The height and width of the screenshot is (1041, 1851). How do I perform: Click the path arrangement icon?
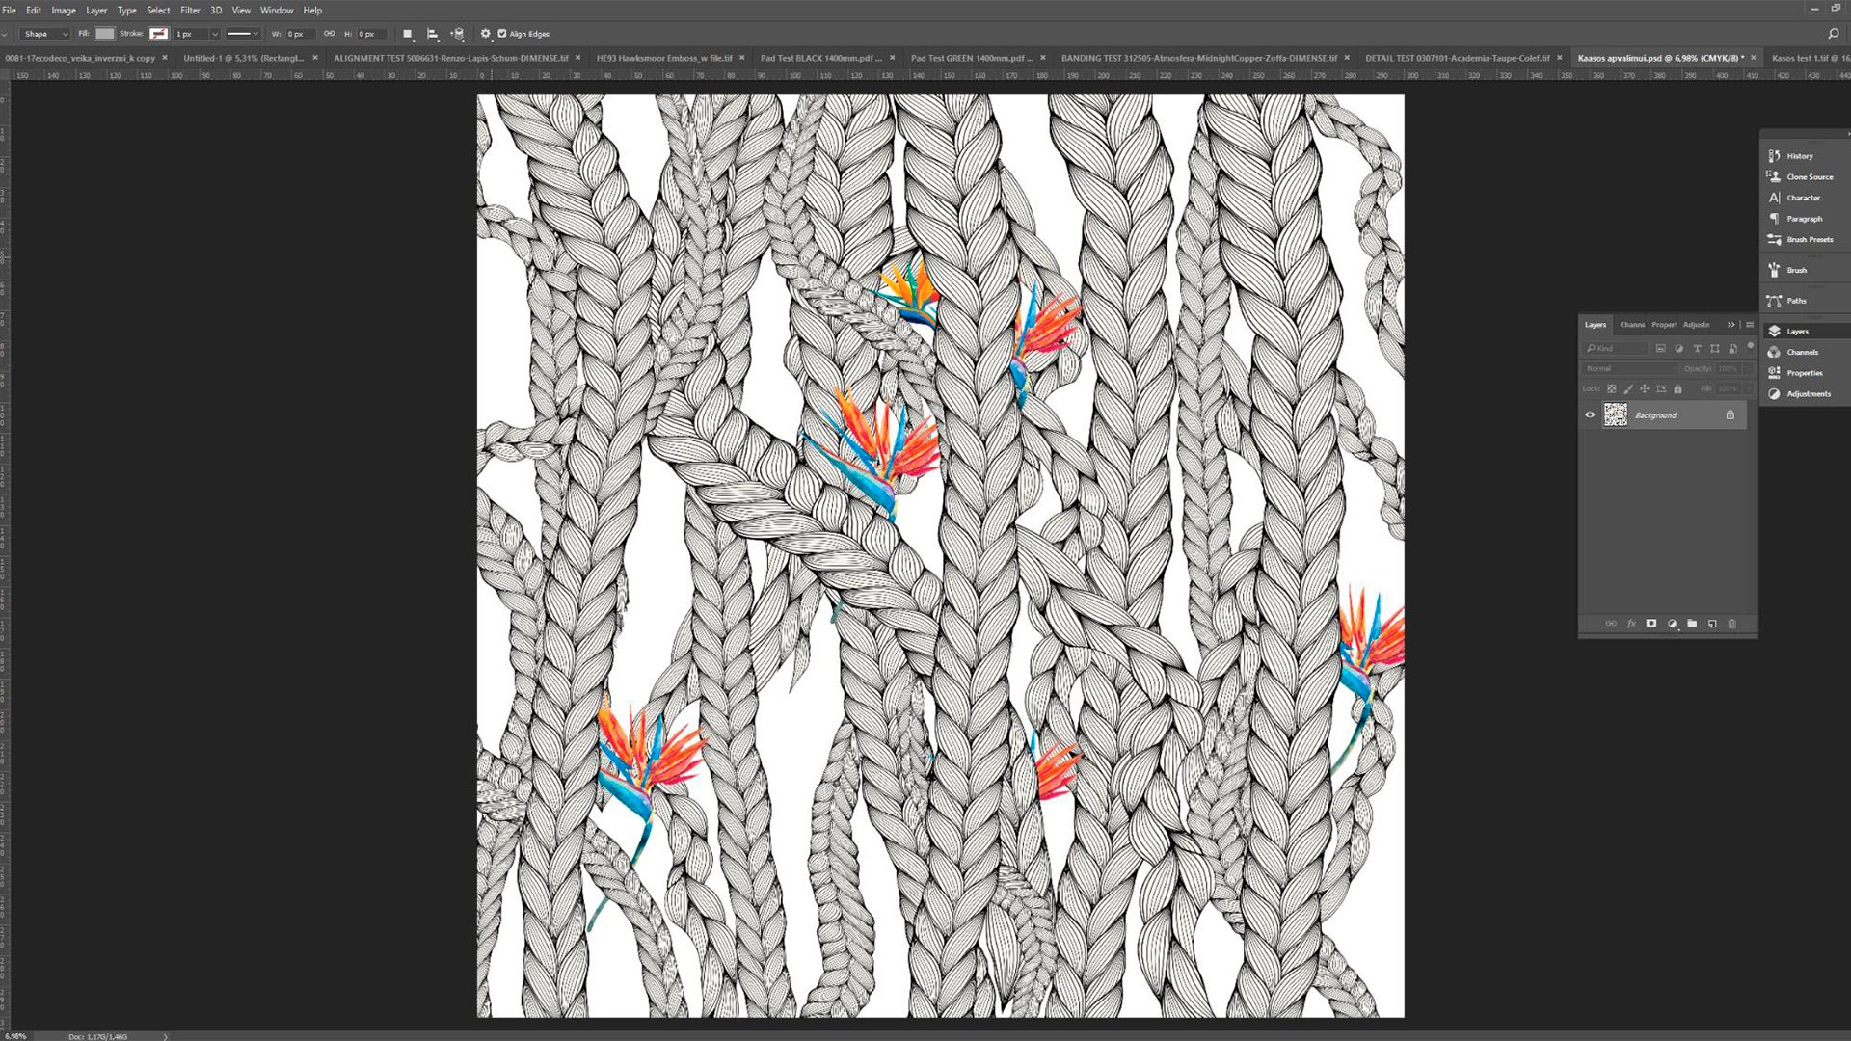click(x=457, y=34)
